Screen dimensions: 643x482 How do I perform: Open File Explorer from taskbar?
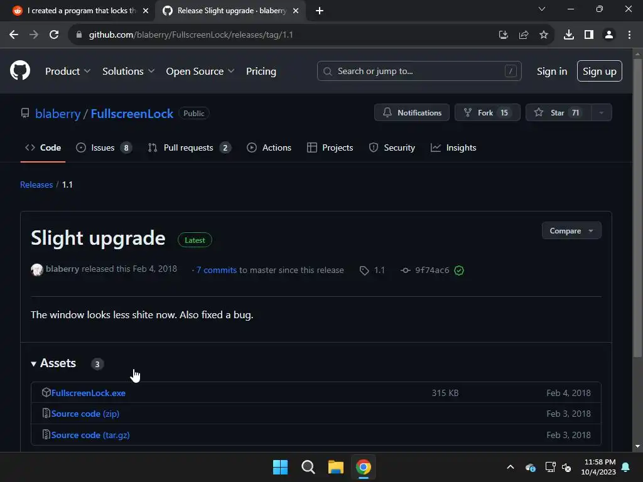pos(335,467)
